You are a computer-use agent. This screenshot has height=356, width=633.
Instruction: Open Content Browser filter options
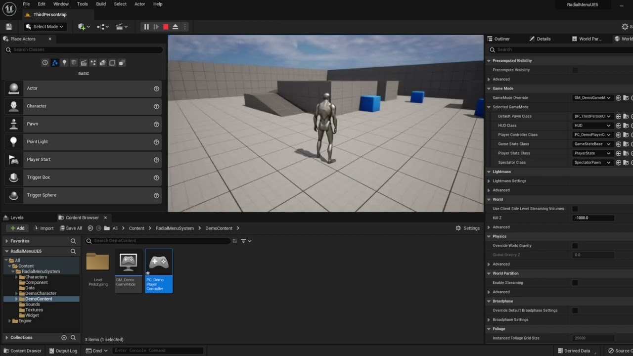tap(246, 241)
